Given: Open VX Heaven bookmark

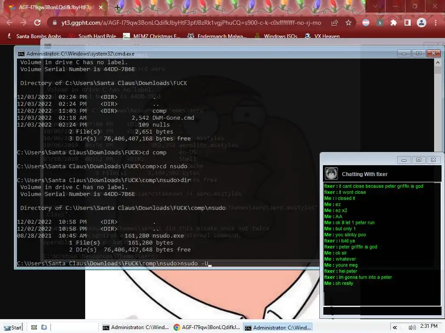Looking at the screenshot, I should (322, 36).
